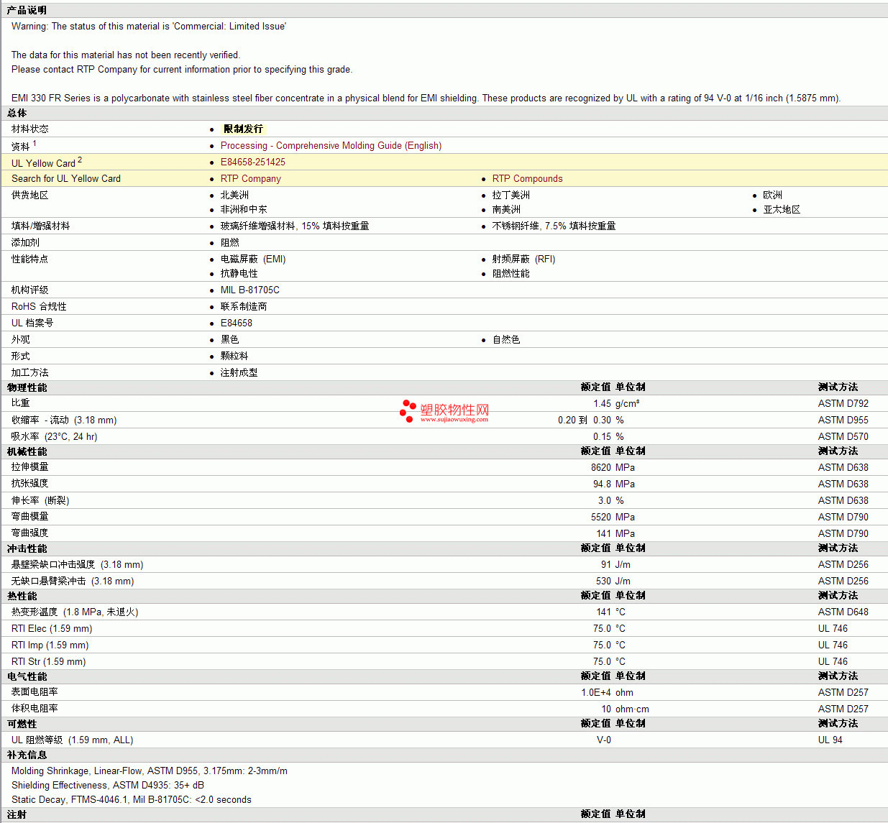This screenshot has width=888, height=823.
Task: Click the 补充信息 section header
Action: pos(27,755)
